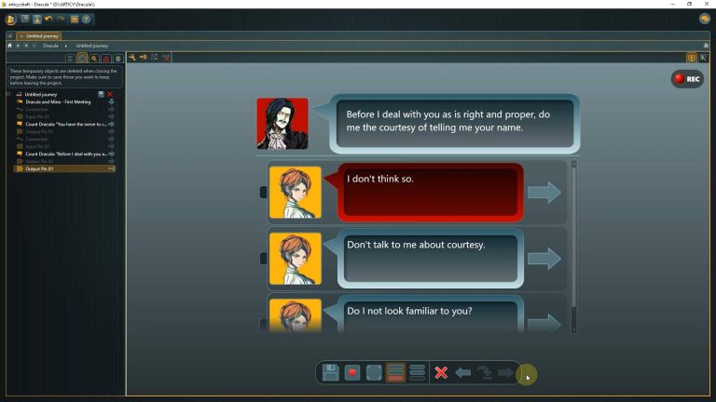
Task: Follow the arrow next to 'Don't talk to me about courtesy.'
Action: (544, 259)
